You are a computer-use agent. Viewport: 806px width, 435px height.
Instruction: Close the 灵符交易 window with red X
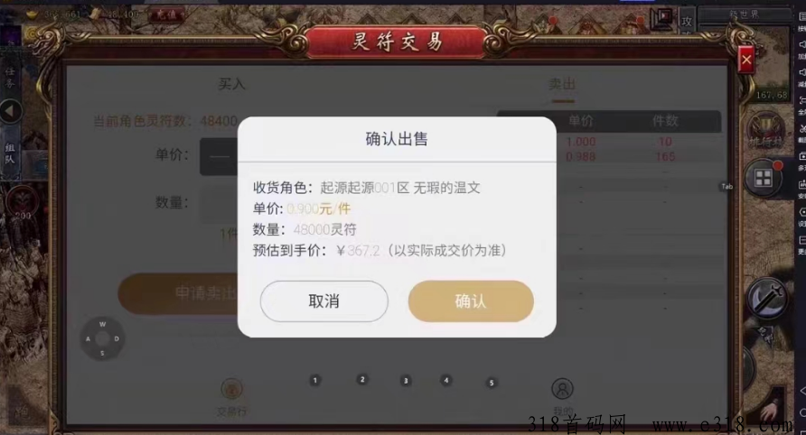click(746, 60)
